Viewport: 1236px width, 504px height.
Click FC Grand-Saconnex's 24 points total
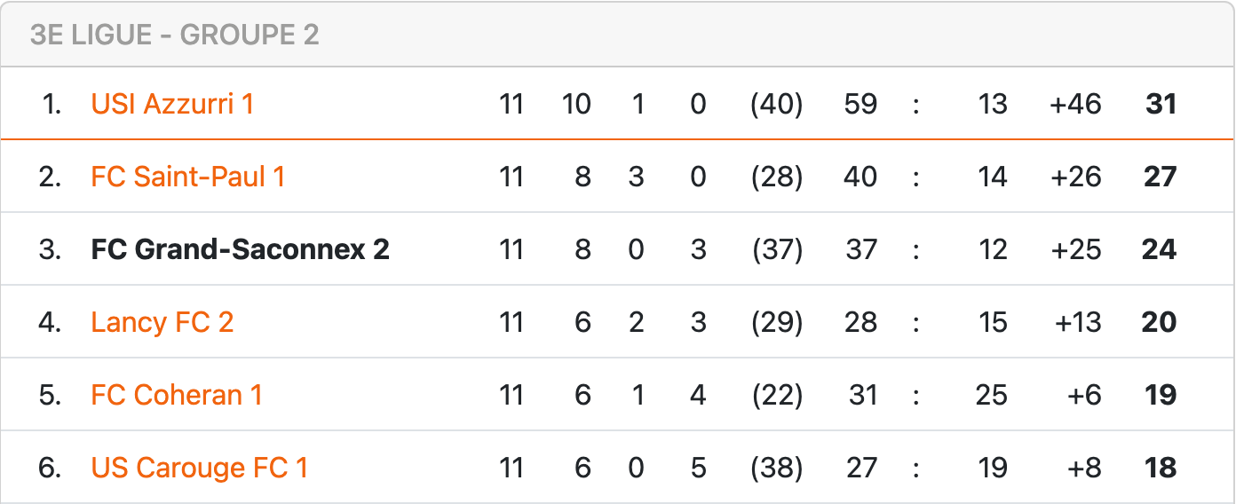(x=1159, y=249)
